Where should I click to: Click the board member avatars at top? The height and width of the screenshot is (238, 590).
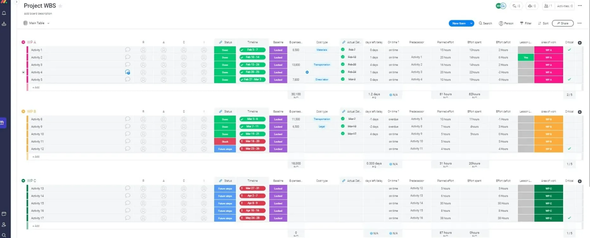[x=501, y=6]
